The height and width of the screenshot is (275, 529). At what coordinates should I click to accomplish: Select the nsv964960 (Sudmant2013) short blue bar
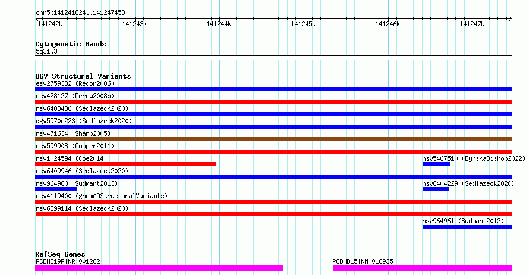tap(56, 189)
